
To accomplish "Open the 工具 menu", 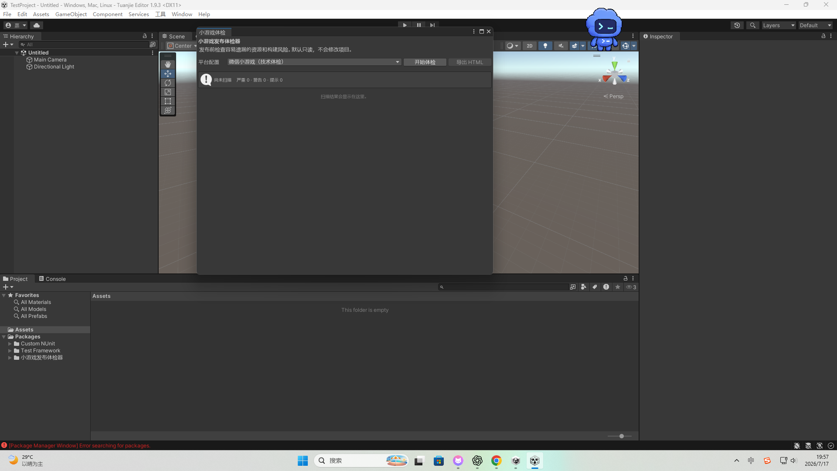I will coord(160,14).
